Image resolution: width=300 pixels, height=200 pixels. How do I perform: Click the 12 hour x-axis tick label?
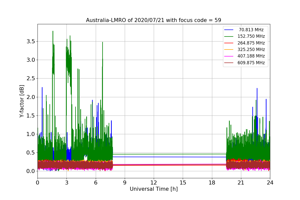[x=154, y=183]
